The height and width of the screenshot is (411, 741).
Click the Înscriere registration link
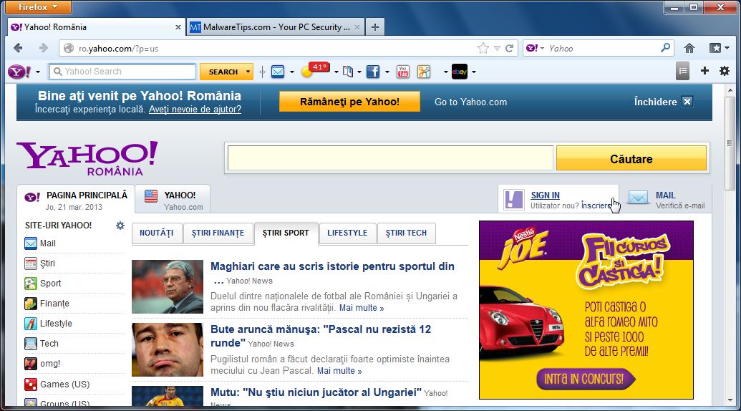point(596,205)
